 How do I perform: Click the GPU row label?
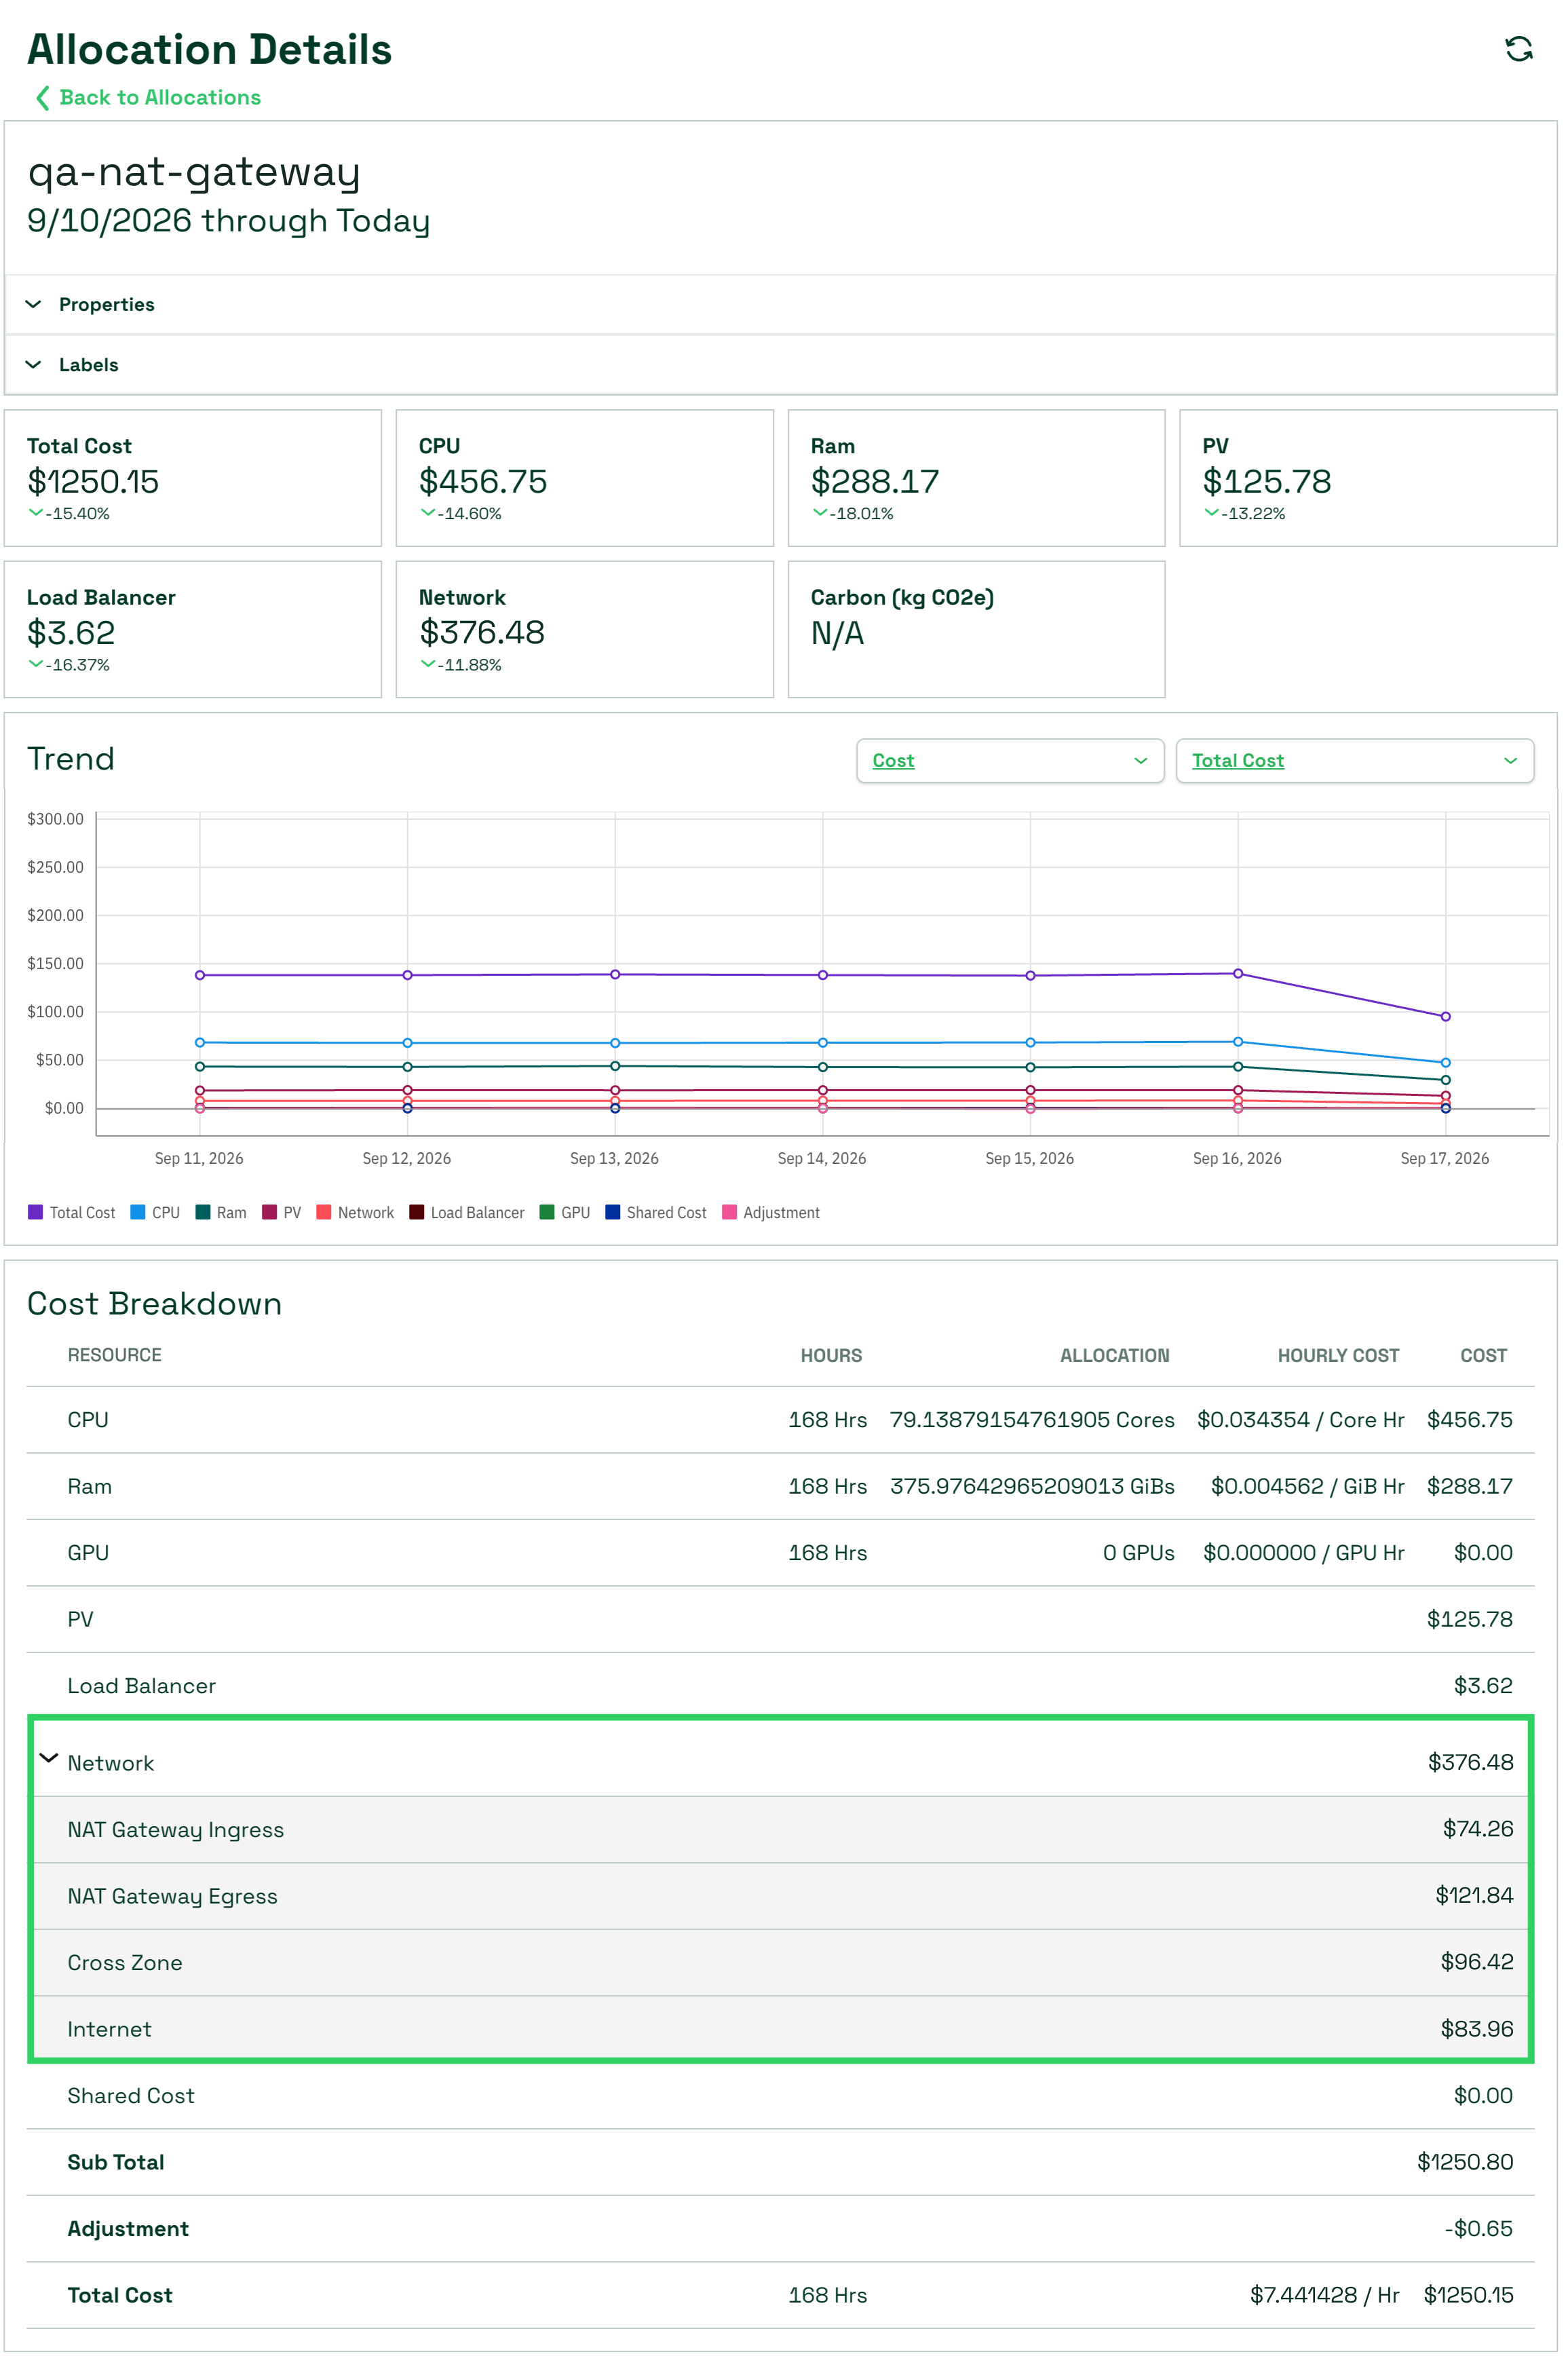point(88,1553)
